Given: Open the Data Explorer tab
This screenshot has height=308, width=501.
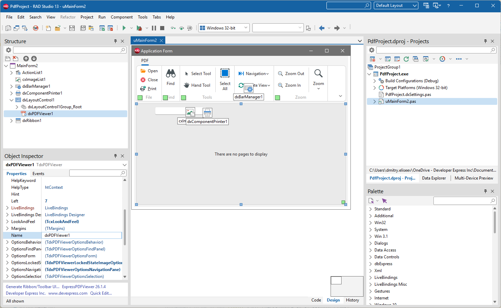Looking at the screenshot, I should point(434,178).
